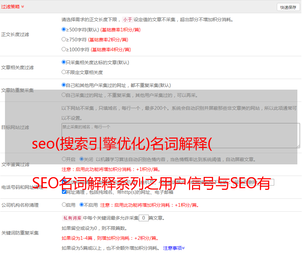
Task: Select 自己和其他用户采集过的网址 radio option
Action: click(64, 85)
